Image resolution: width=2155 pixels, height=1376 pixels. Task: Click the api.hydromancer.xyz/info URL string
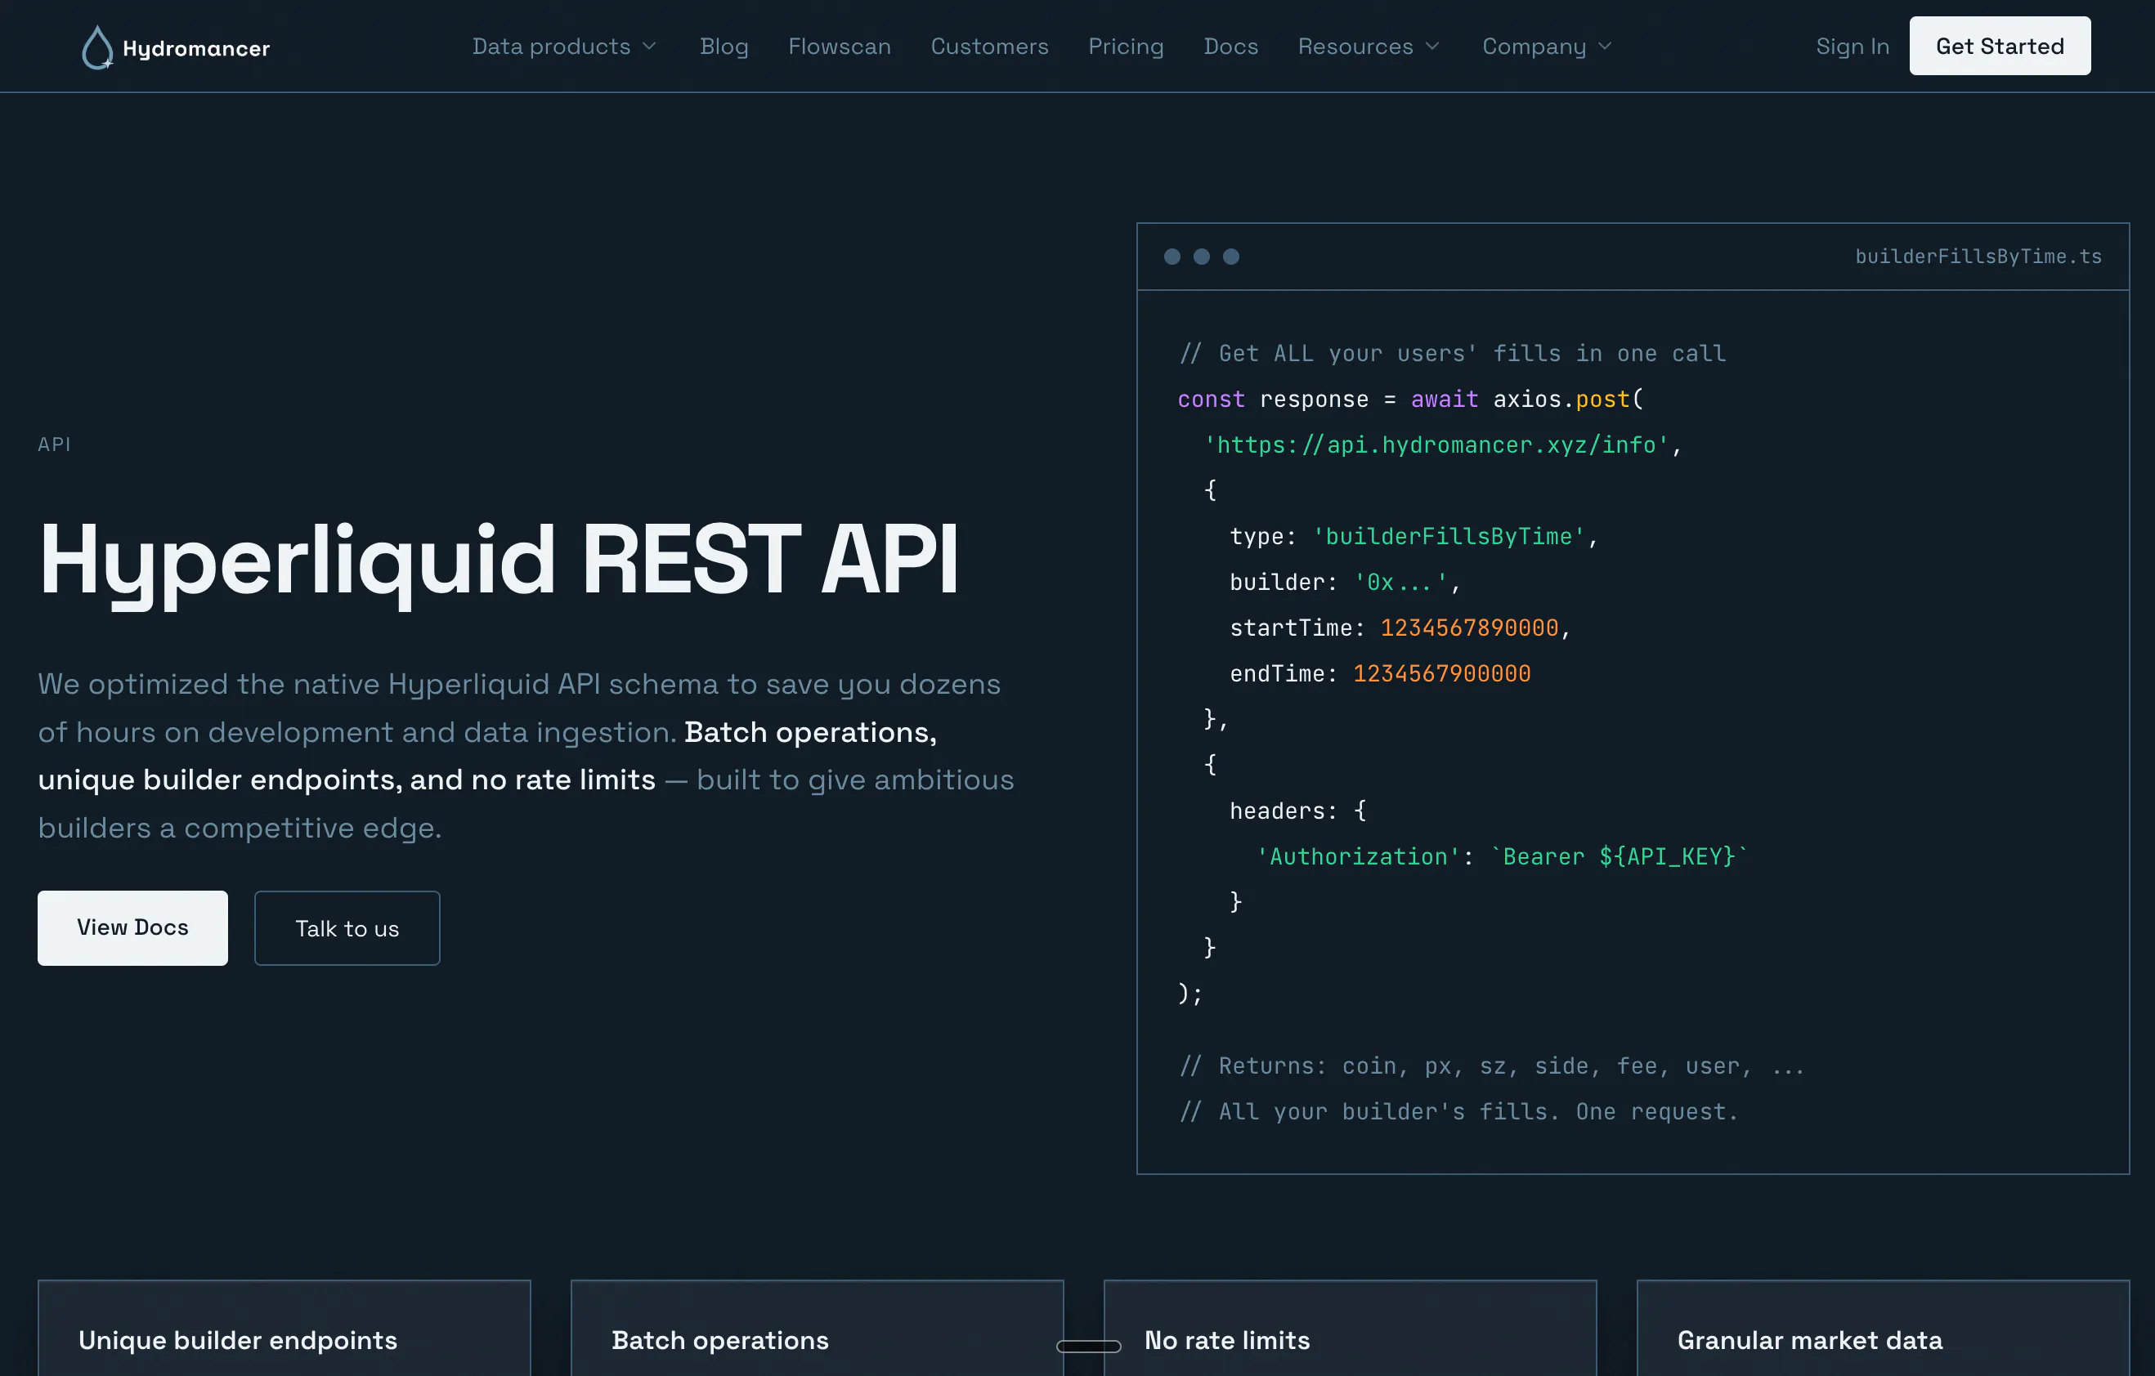[1436, 445]
